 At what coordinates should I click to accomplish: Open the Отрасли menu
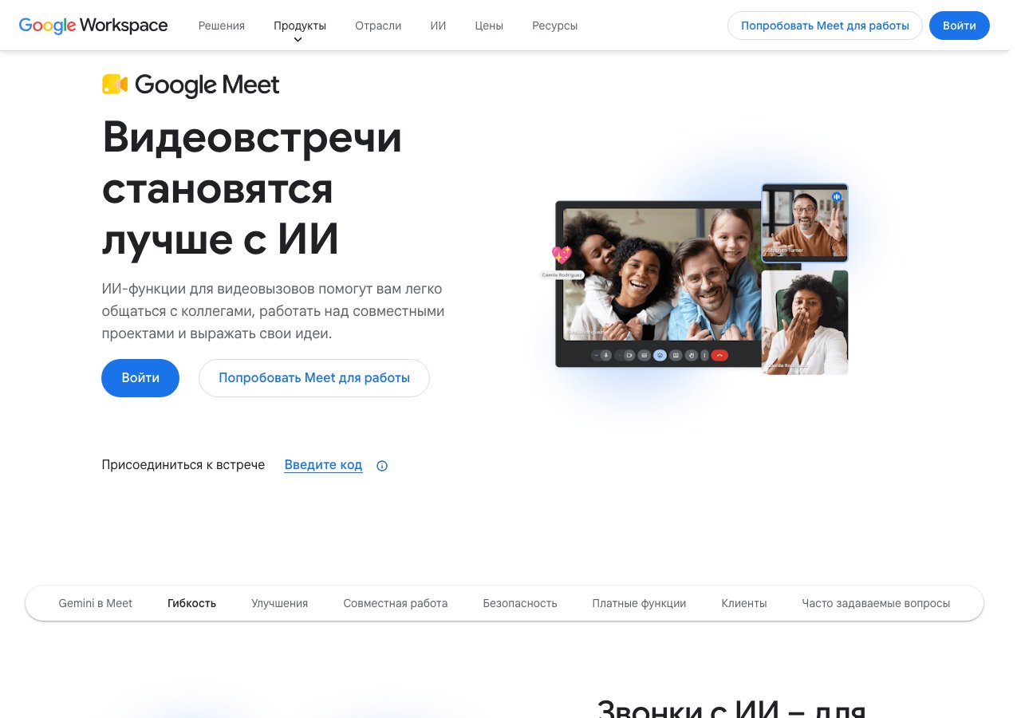coord(378,26)
